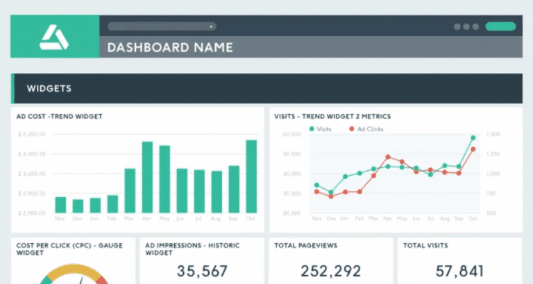The width and height of the screenshot is (533, 284).
Task: Click the Feb bar in Ad Cost chart
Action: tap(112, 204)
